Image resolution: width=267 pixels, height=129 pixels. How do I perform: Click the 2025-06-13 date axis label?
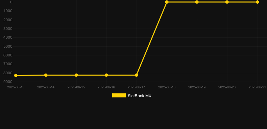pyautogui.click(x=16, y=87)
